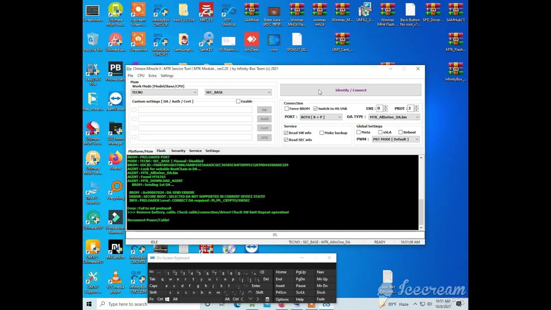The width and height of the screenshot is (551, 310).
Task: Click the log panel vertical scrollbar
Action: pyautogui.click(x=421, y=192)
